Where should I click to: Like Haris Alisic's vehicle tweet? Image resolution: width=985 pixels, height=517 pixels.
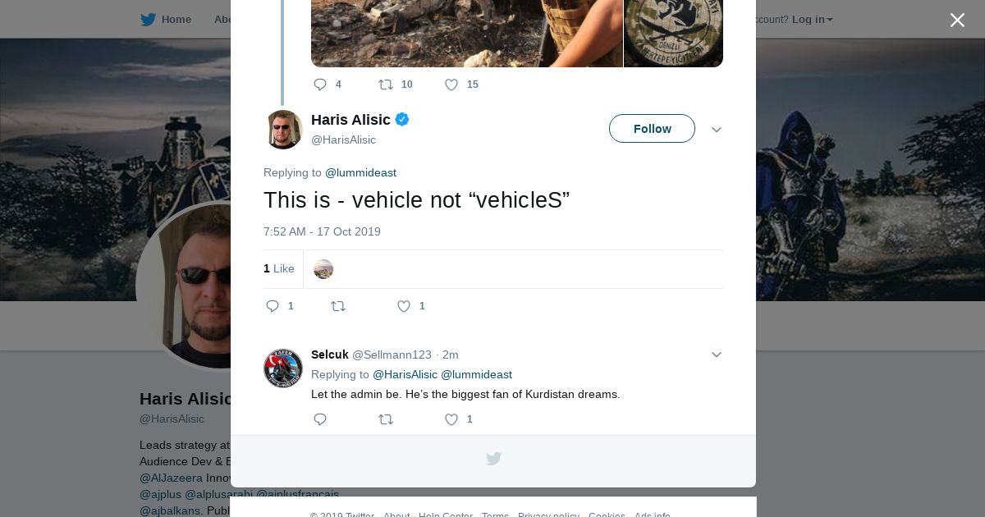click(404, 306)
